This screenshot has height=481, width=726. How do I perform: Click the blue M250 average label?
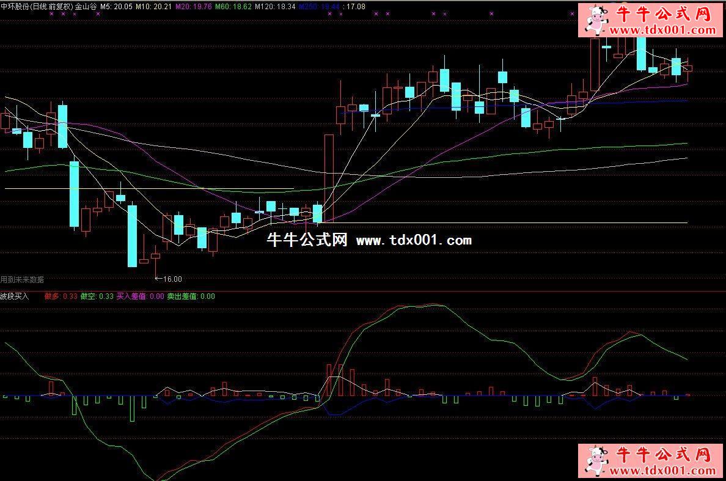coord(320,7)
